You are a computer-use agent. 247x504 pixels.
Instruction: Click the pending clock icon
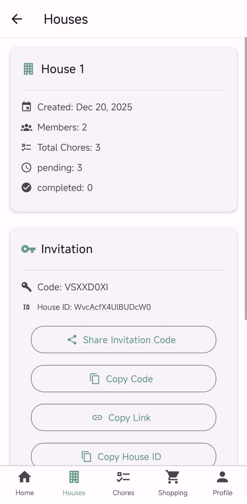26,168
